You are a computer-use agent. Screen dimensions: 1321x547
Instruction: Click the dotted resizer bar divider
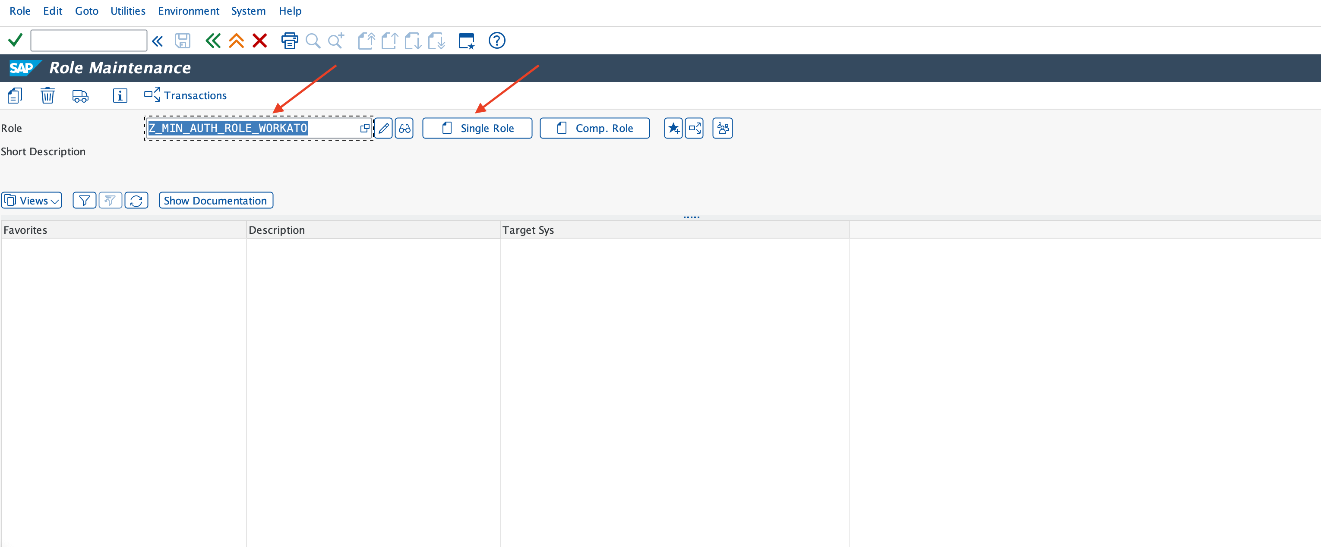pyautogui.click(x=692, y=217)
